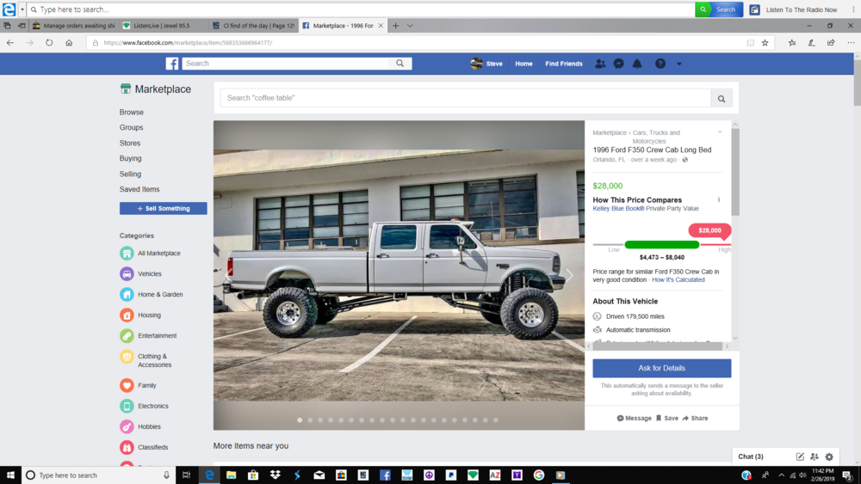Switch to the ListenLive Jewel 95.5 tab
The height and width of the screenshot is (484, 861).
tap(162, 26)
